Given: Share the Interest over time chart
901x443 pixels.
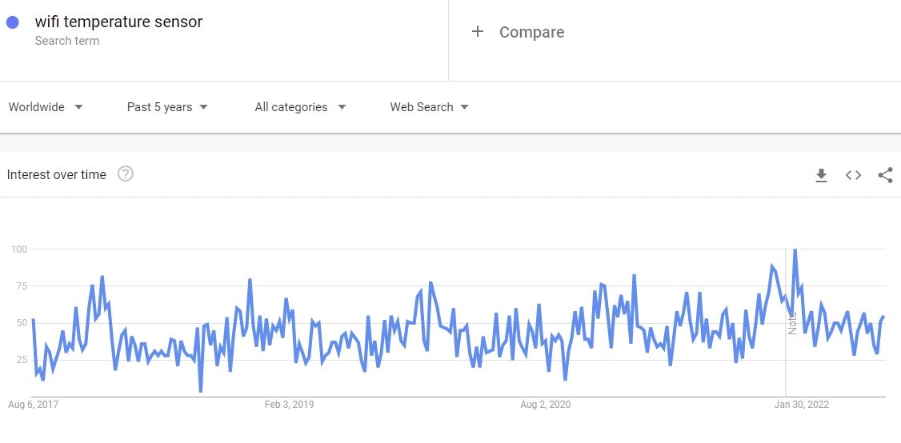Looking at the screenshot, I should (885, 175).
